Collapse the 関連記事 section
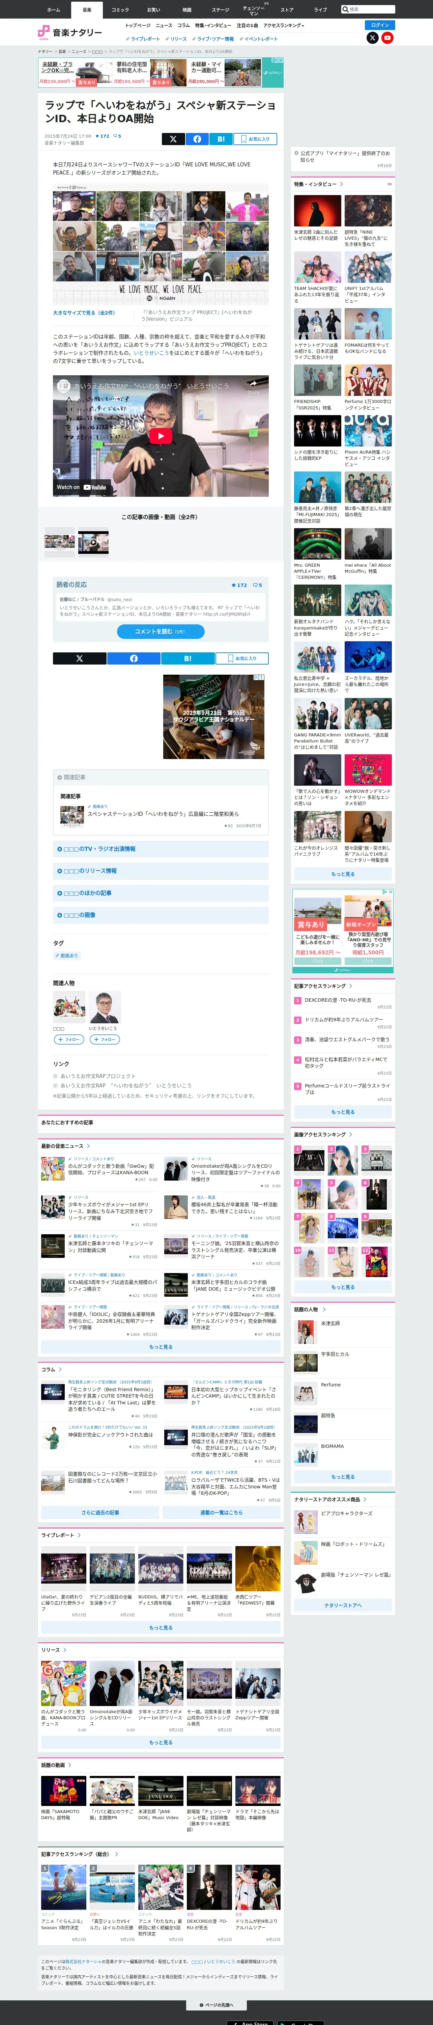Image resolution: width=433 pixels, height=2025 pixels. (161, 778)
